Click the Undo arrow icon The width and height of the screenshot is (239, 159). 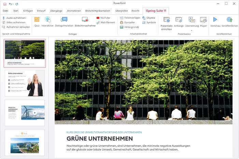click(10, 4)
